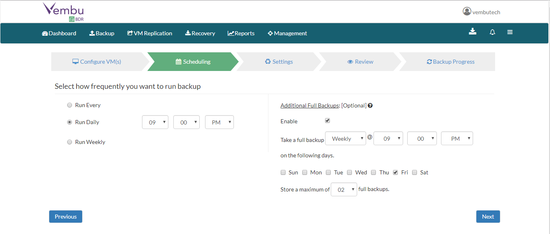
Task: Open the full backup AM/PM dropdown
Action: [457, 138]
